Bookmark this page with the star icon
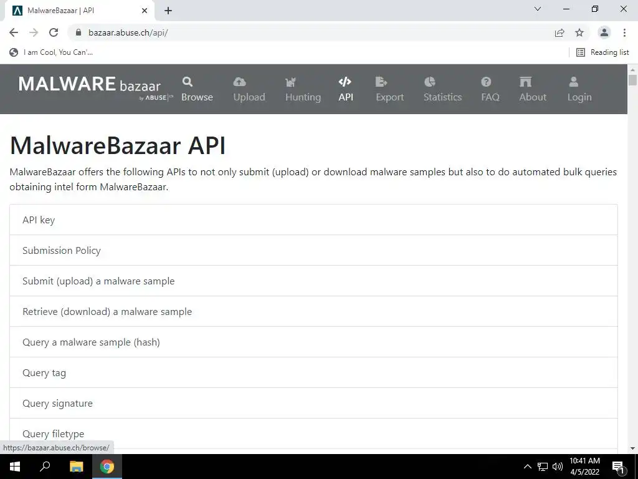 coord(579,32)
